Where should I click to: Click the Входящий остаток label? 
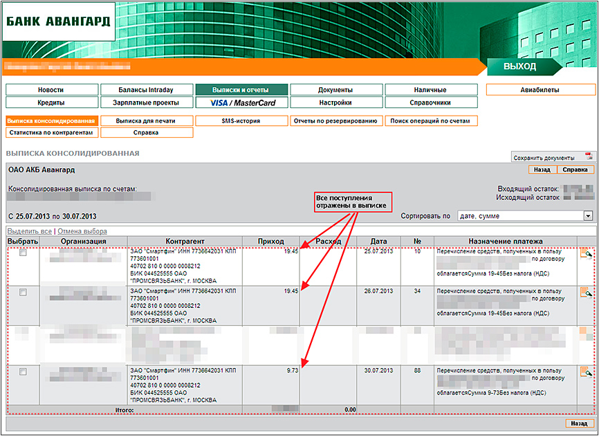(528, 189)
